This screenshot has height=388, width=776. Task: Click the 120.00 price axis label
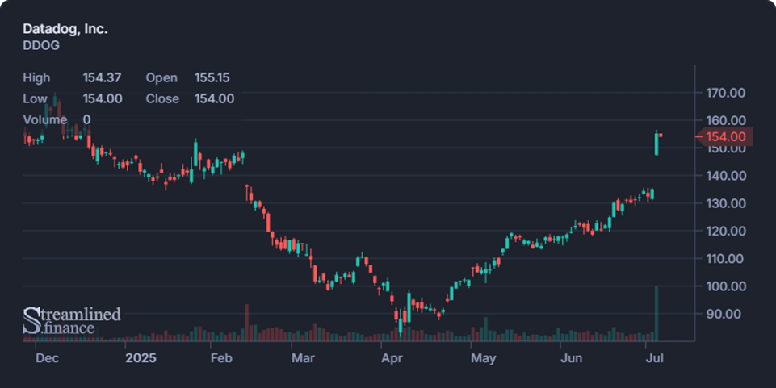tap(725, 232)
